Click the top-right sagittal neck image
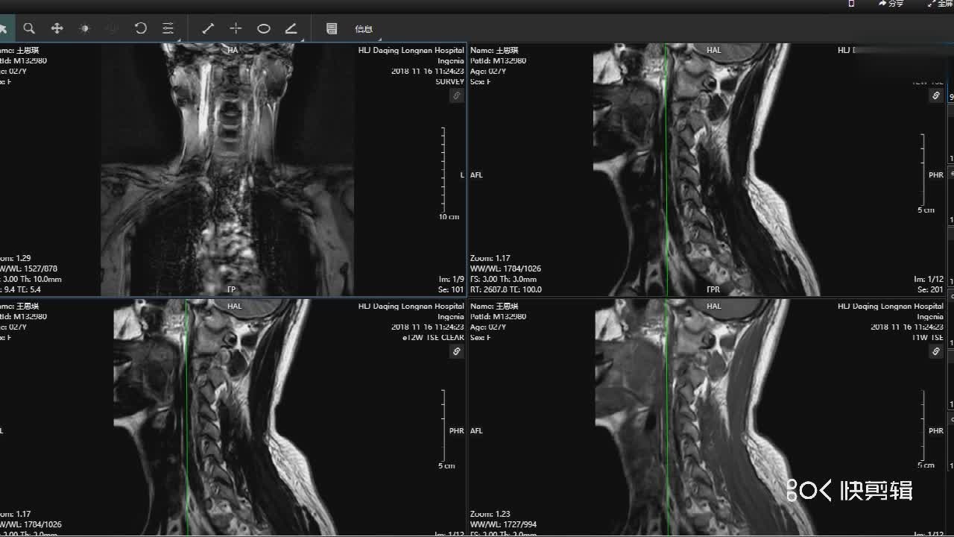Image resolution: width=954 pixels, height=537 pixels. 706,169
